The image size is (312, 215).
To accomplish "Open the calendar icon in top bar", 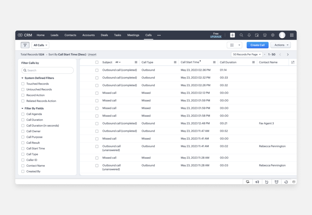I will click(x=257, y=35).
